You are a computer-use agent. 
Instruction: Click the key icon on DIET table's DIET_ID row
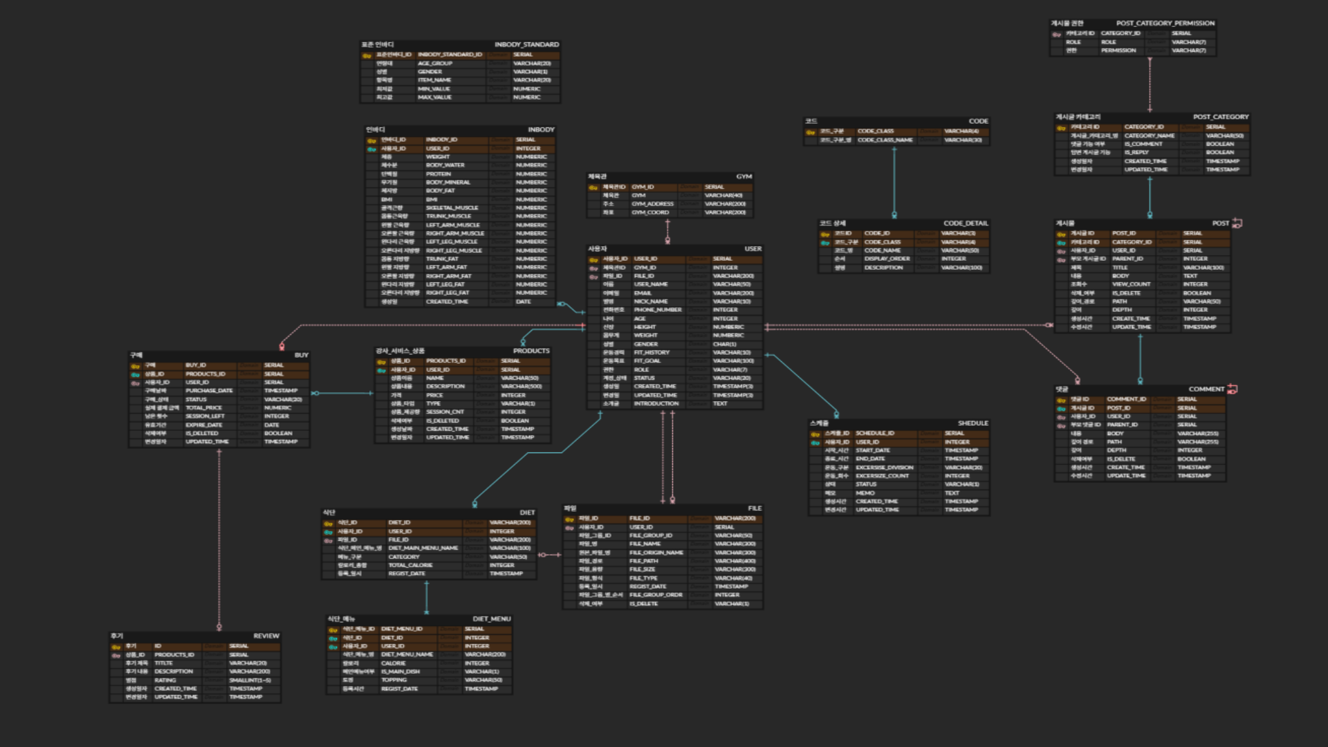[329, 524]
